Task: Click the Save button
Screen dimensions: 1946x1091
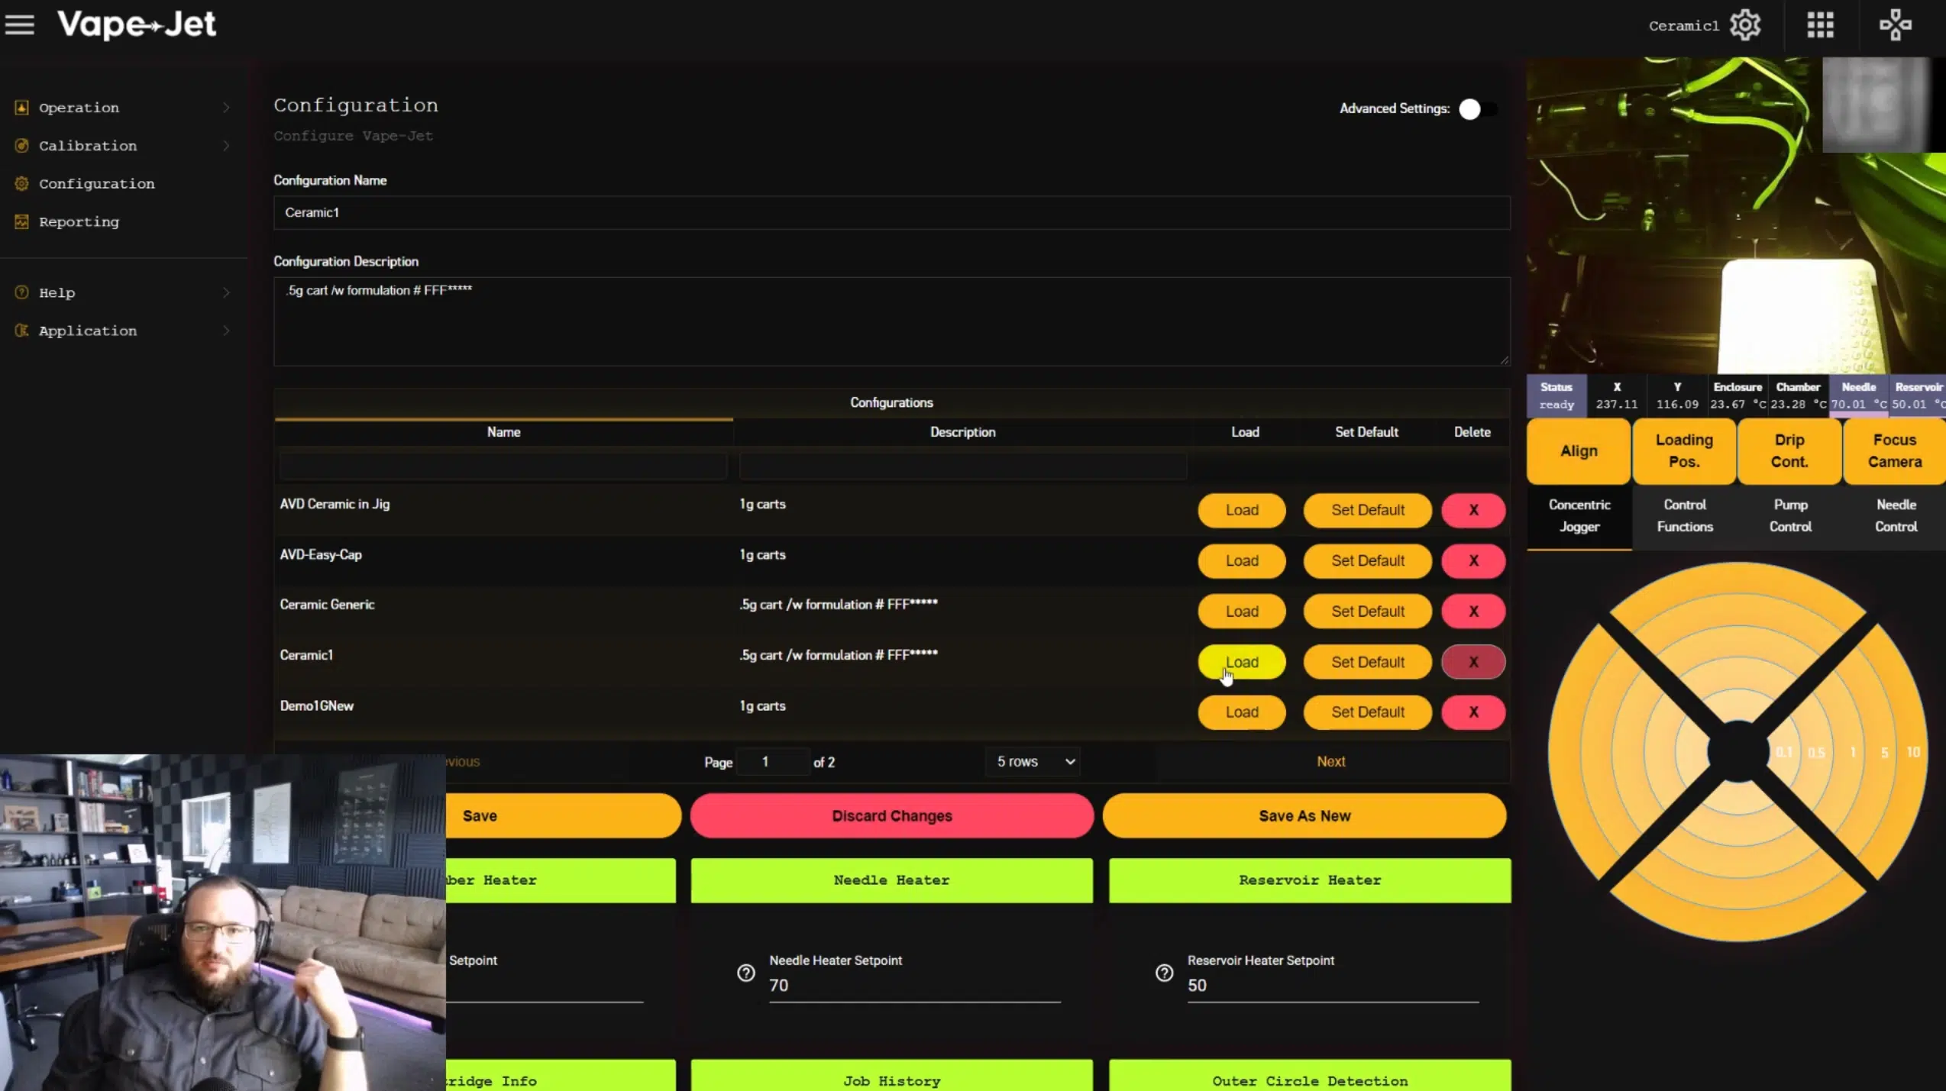Action: (563, 816)
